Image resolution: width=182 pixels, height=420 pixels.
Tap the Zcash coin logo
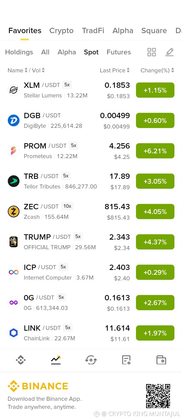[x=14, y=212]
